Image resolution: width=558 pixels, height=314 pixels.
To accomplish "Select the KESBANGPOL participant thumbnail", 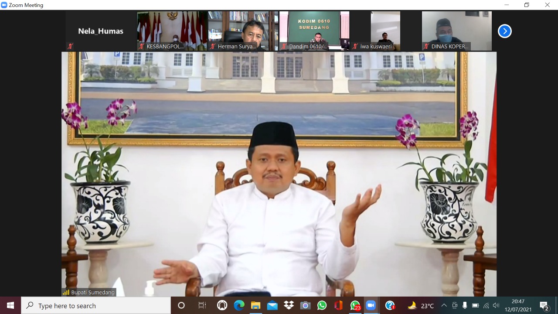I will click(172, 31).
